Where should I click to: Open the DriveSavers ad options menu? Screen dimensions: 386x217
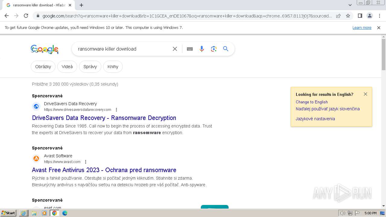(x=116, y=110)
